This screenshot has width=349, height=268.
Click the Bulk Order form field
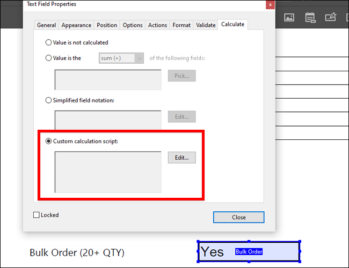[249, 251]
